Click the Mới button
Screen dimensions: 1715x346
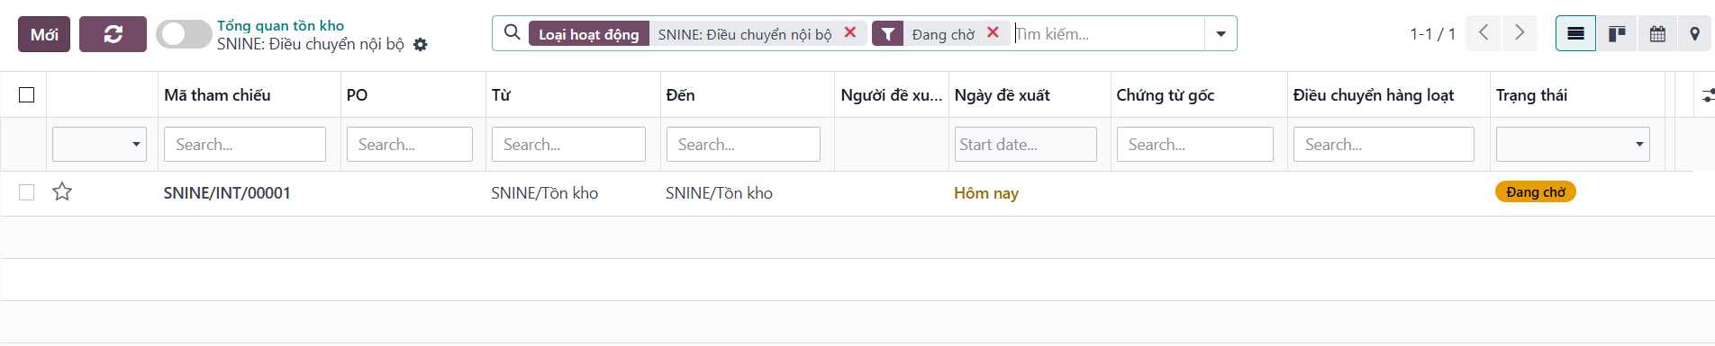pyautogui.click(x=44, y=34)
